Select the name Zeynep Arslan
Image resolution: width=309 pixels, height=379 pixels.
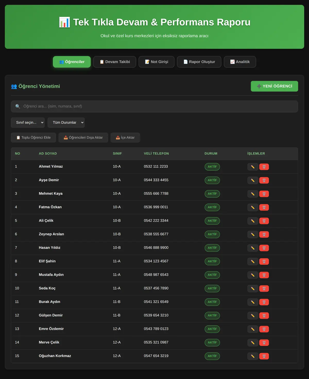[51, 234]
